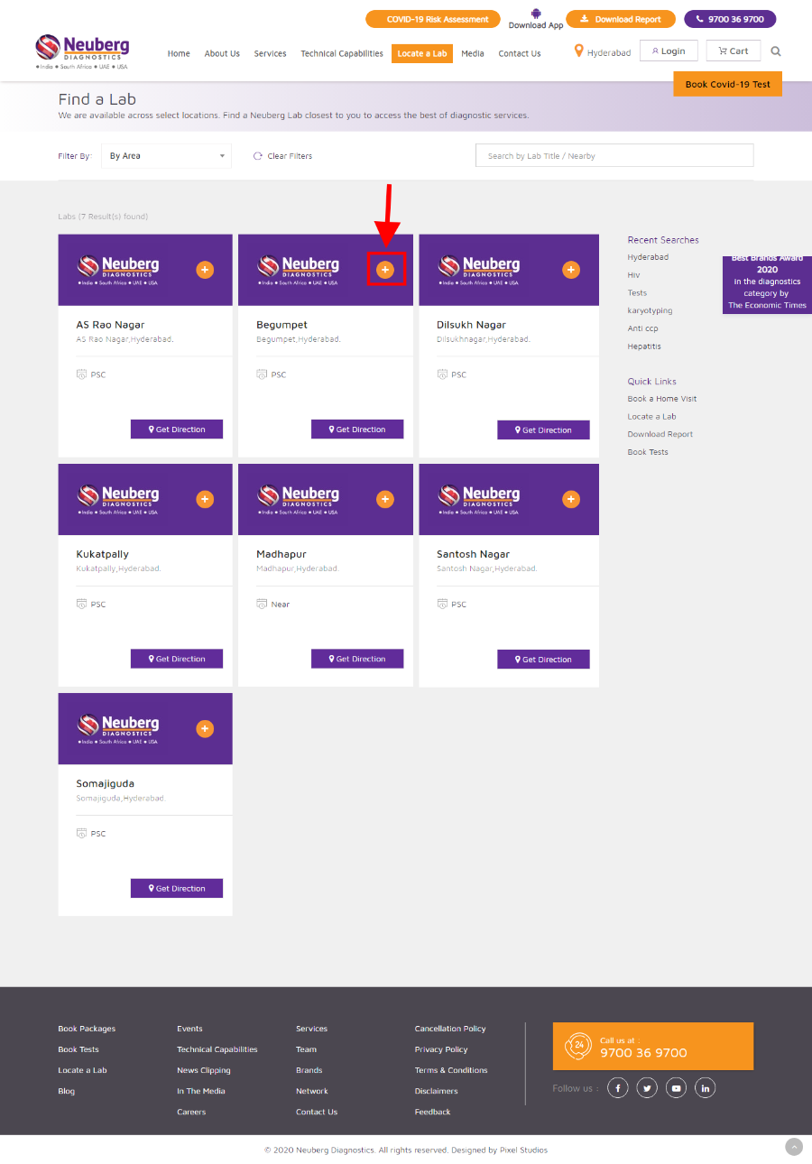Viewport: 812px width, 1164px height.
Task: Click the Android Download App icon
Action: pyautogui.click(x=536, y=14)
